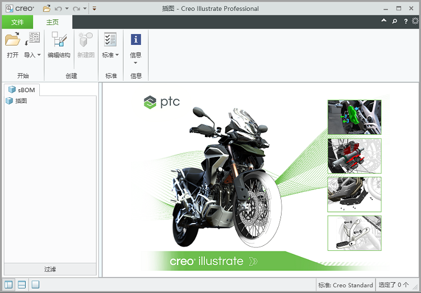This screenshot has height=293, width=421.
Task: Expand the 标准 dropdown
Action: [117, 55]
